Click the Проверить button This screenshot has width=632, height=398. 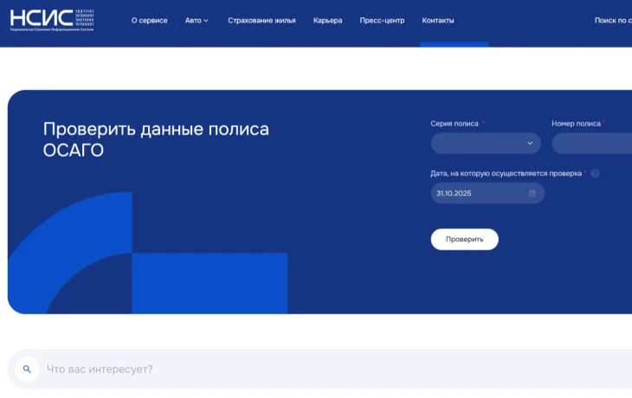point(464,240)
